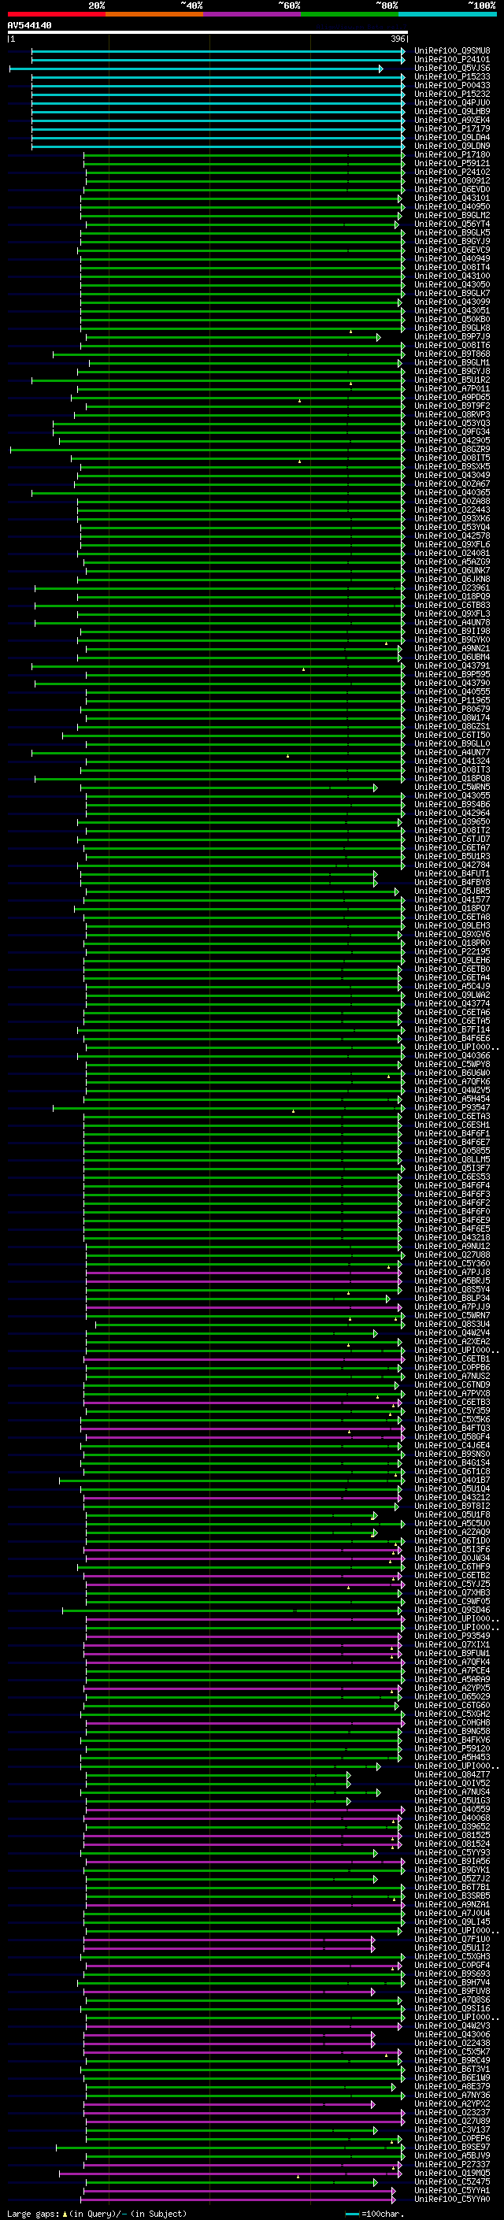The height and width of the screenshot is (2220, 504).
Task: Open UniRef100_P59120 hit
Action: (x=451, y=1748)
